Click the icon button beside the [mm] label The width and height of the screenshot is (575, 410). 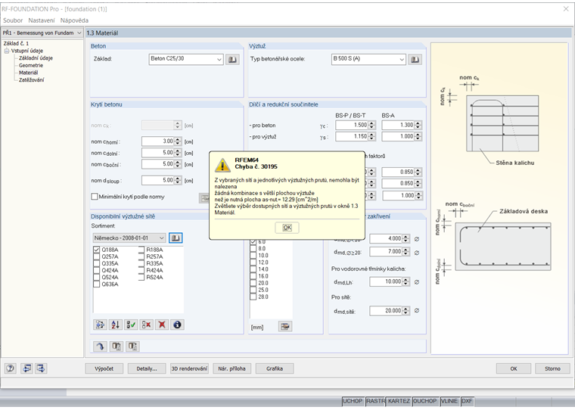click(285, 326)
